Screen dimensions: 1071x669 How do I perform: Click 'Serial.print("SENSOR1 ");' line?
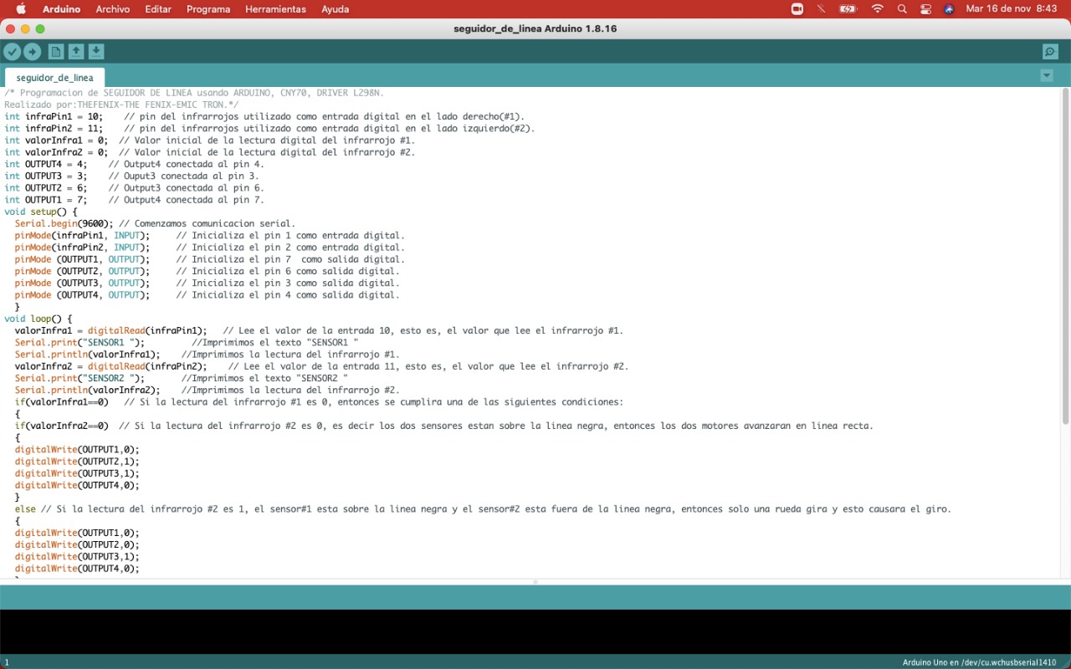(79, 342)
